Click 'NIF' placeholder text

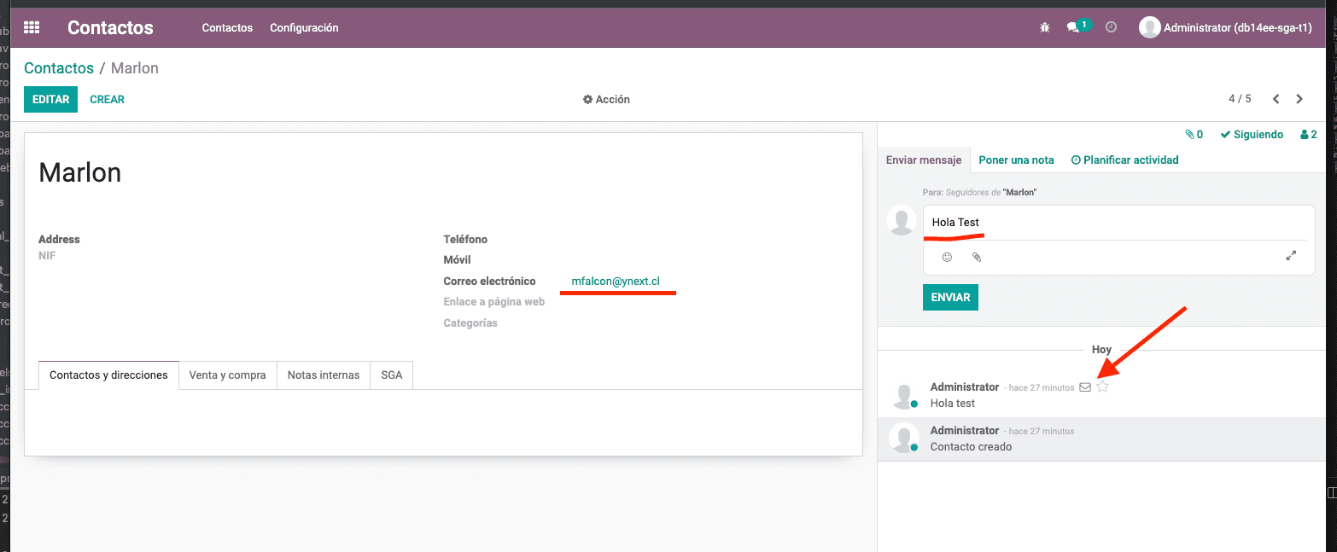pyautogui.click(x=47, y=255)
